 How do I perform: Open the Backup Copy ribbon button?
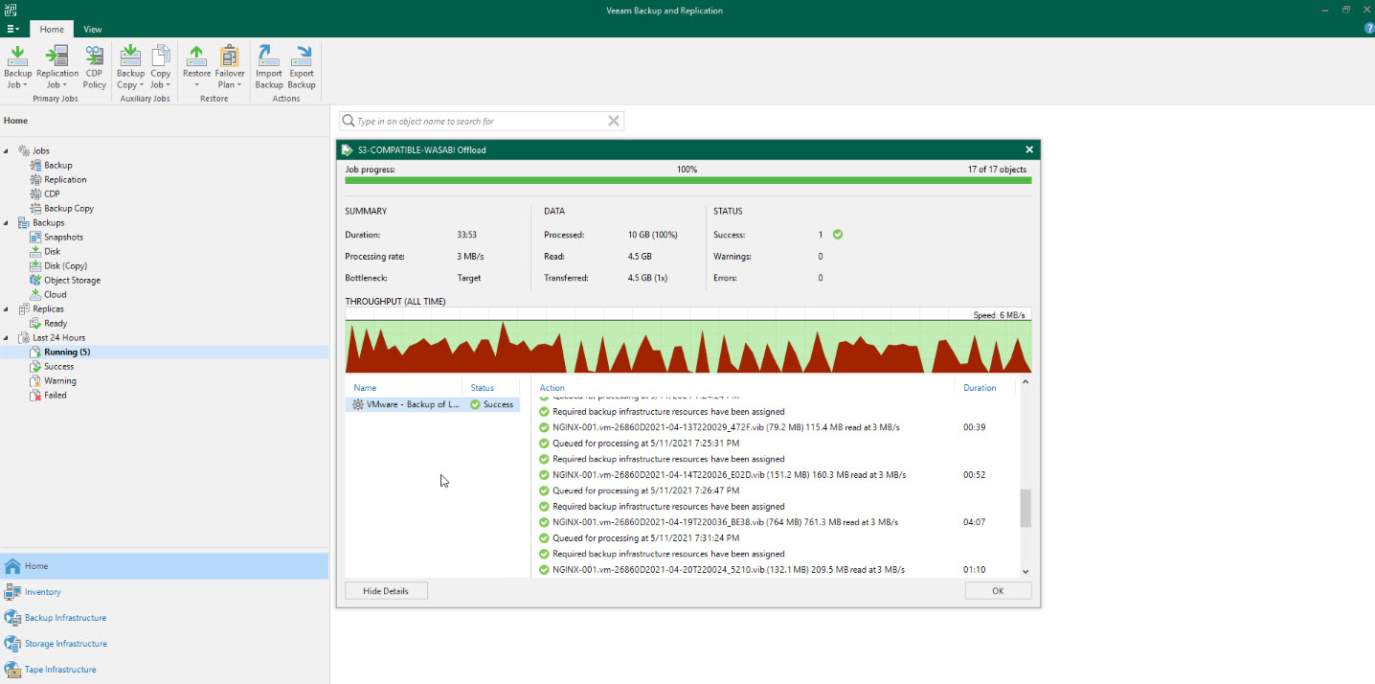pos(130,66)
